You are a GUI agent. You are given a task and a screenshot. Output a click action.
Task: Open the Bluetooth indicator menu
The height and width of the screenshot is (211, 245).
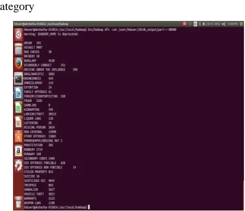[x=200, y=24]
